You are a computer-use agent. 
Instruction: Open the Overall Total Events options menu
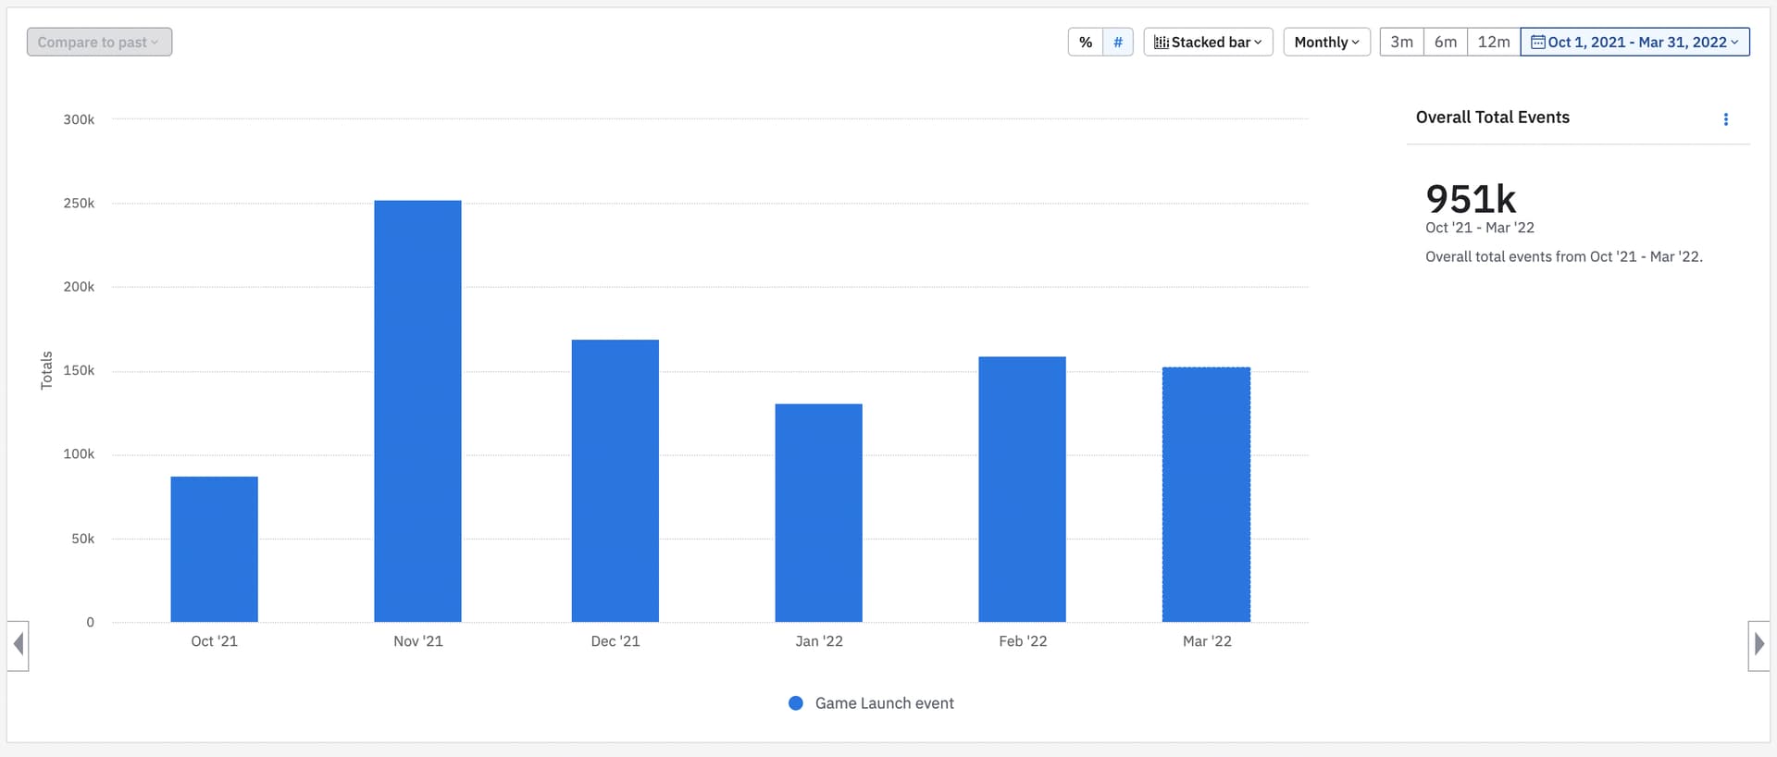click(x=1725, y=119)
